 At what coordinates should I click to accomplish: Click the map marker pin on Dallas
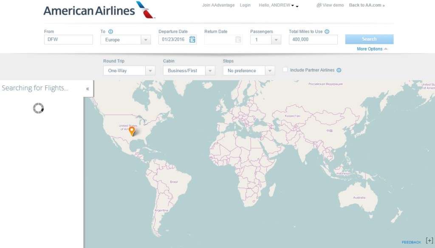tap(133, 130)
